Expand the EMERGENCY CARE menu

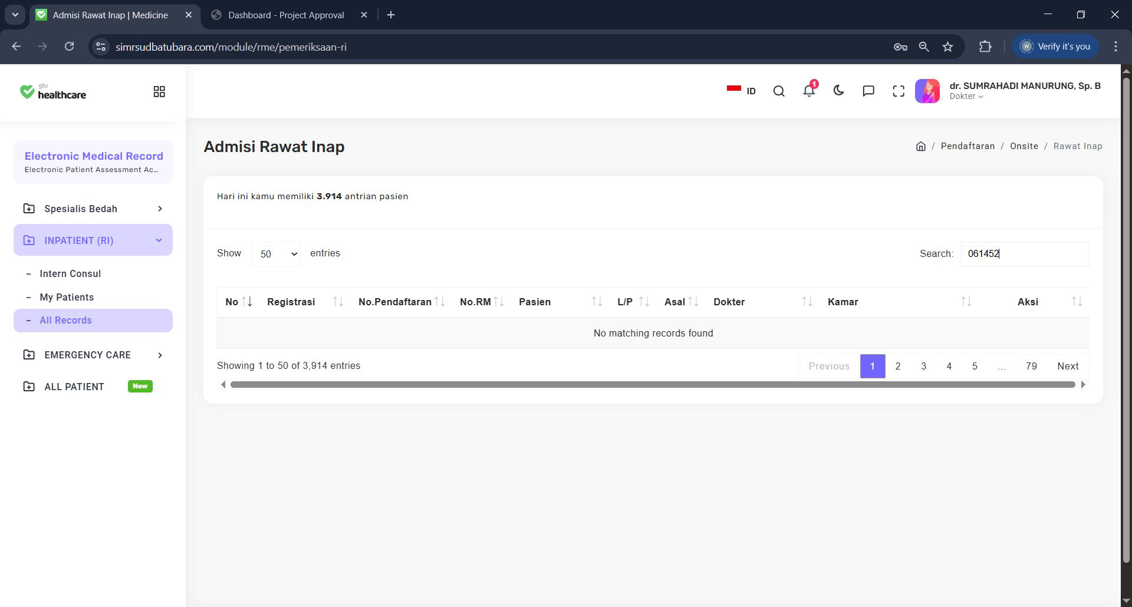coord(93,355)
